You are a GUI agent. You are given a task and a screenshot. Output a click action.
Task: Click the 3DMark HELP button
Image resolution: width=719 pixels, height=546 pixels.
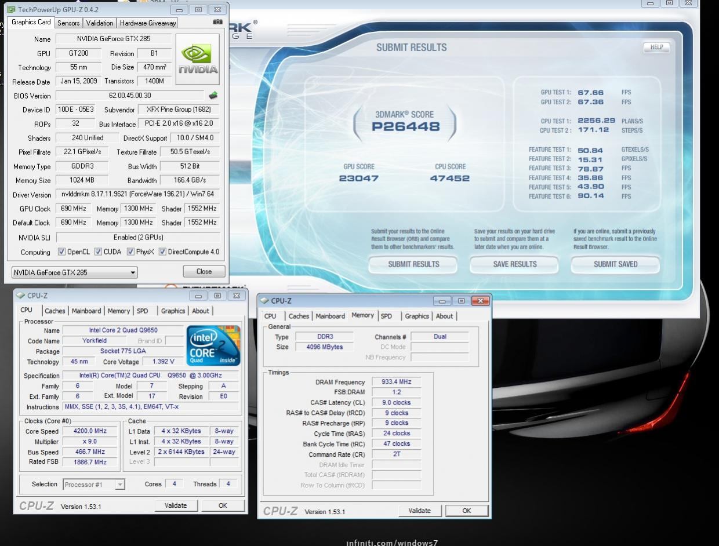pyautogui.click(x=656, y=48)
